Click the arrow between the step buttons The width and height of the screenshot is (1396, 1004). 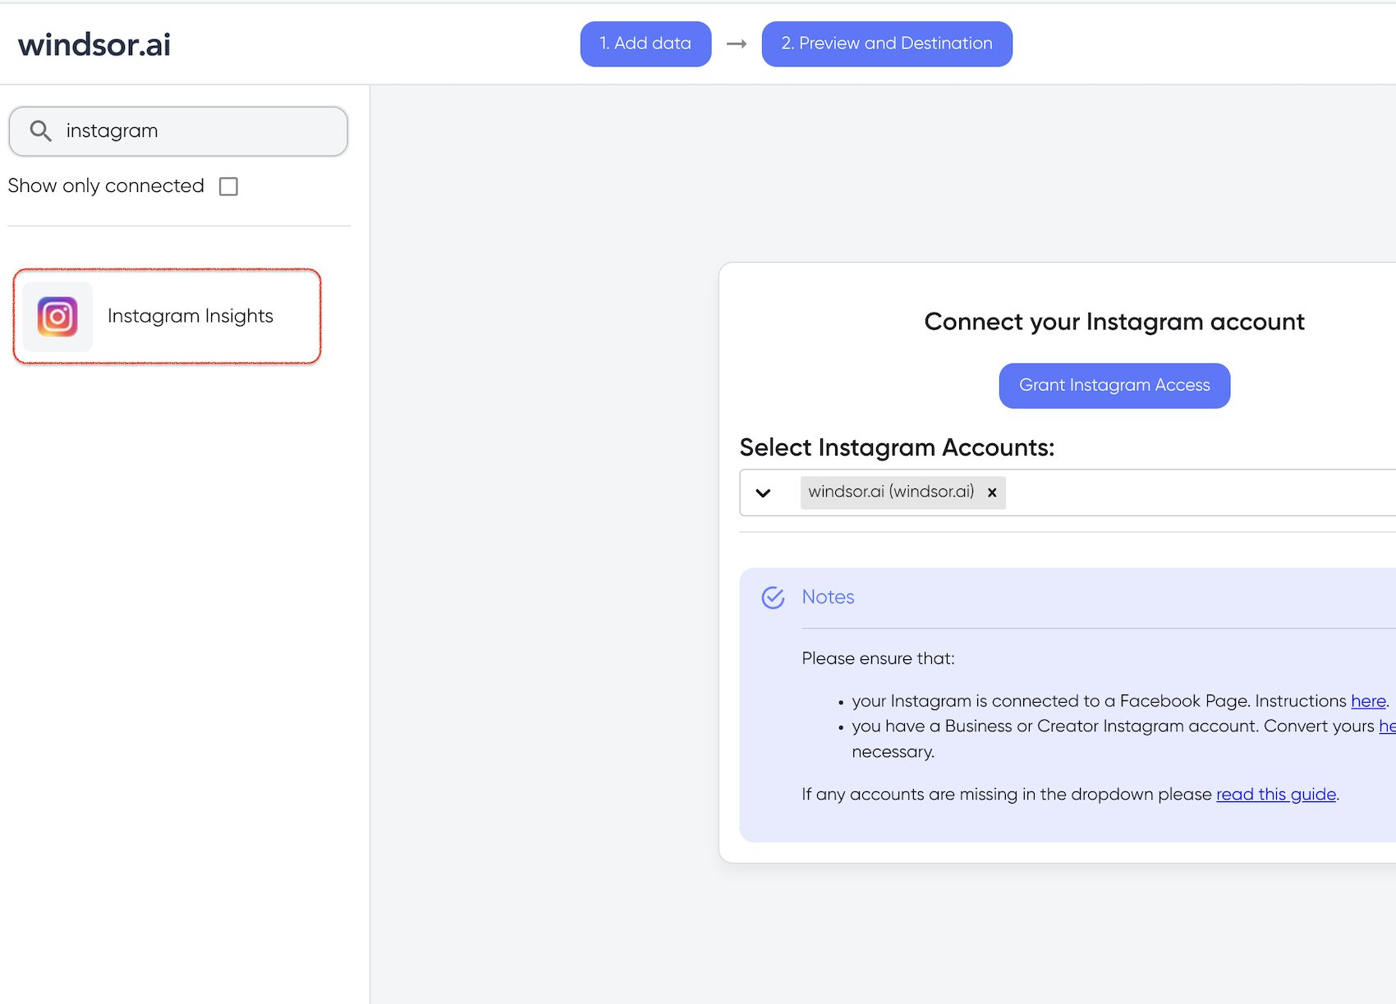click(735, 44)
